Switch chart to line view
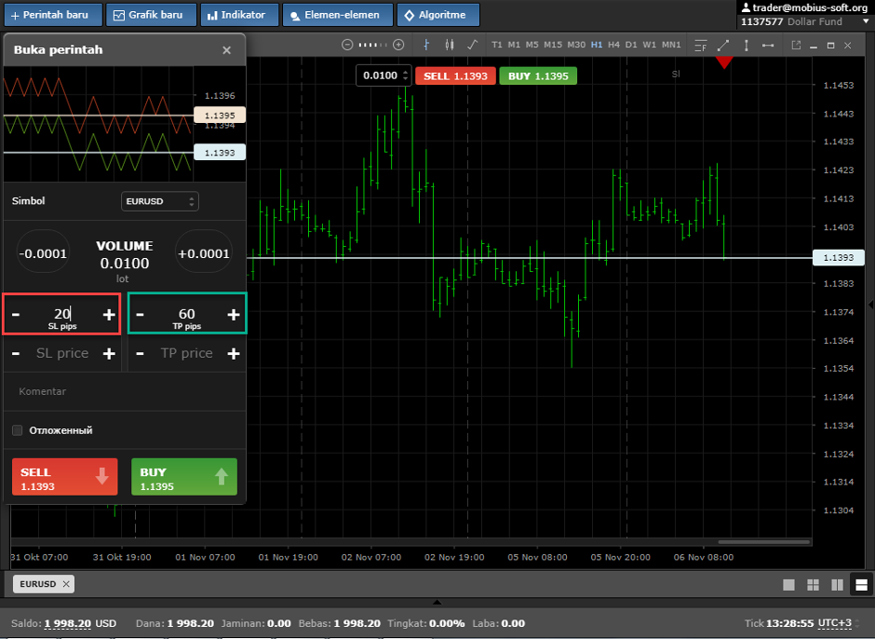875x639 pixels. pyautogui.click(x=473, y=45)
